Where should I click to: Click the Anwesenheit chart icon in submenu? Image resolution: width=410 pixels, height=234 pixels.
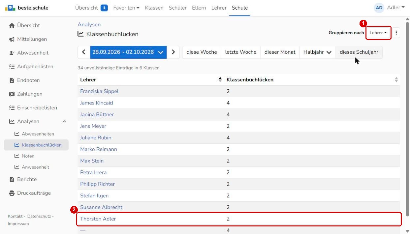pyautogui.click(x=17, y=167)
